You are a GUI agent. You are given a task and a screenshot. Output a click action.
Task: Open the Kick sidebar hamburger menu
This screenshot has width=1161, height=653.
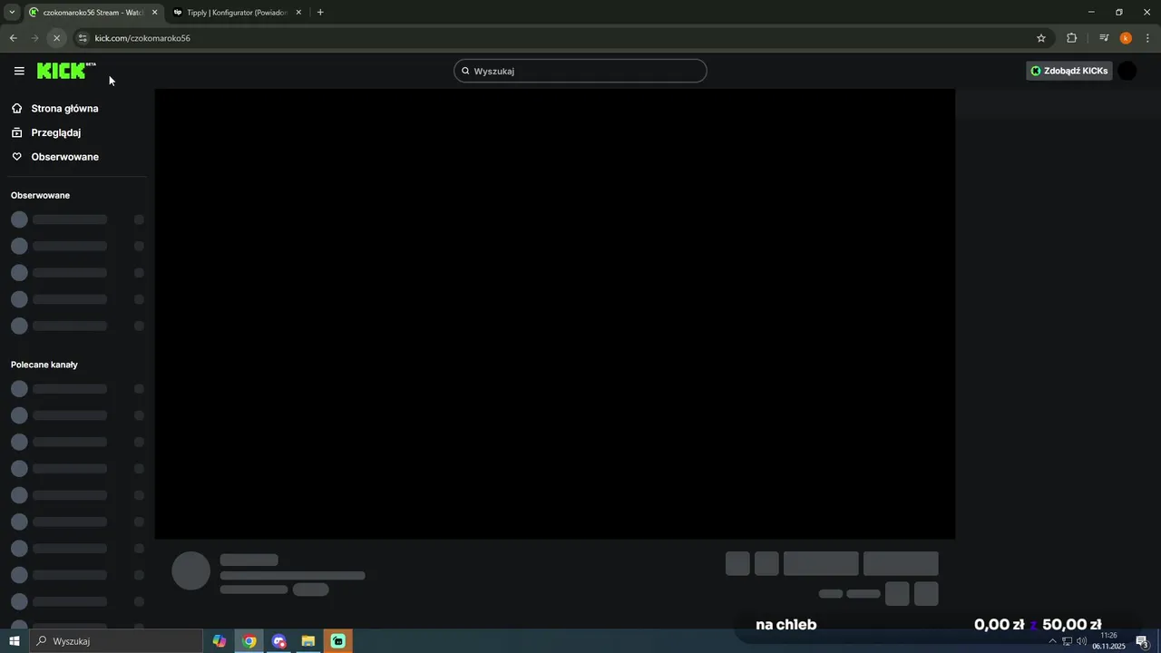coord(19,71)
